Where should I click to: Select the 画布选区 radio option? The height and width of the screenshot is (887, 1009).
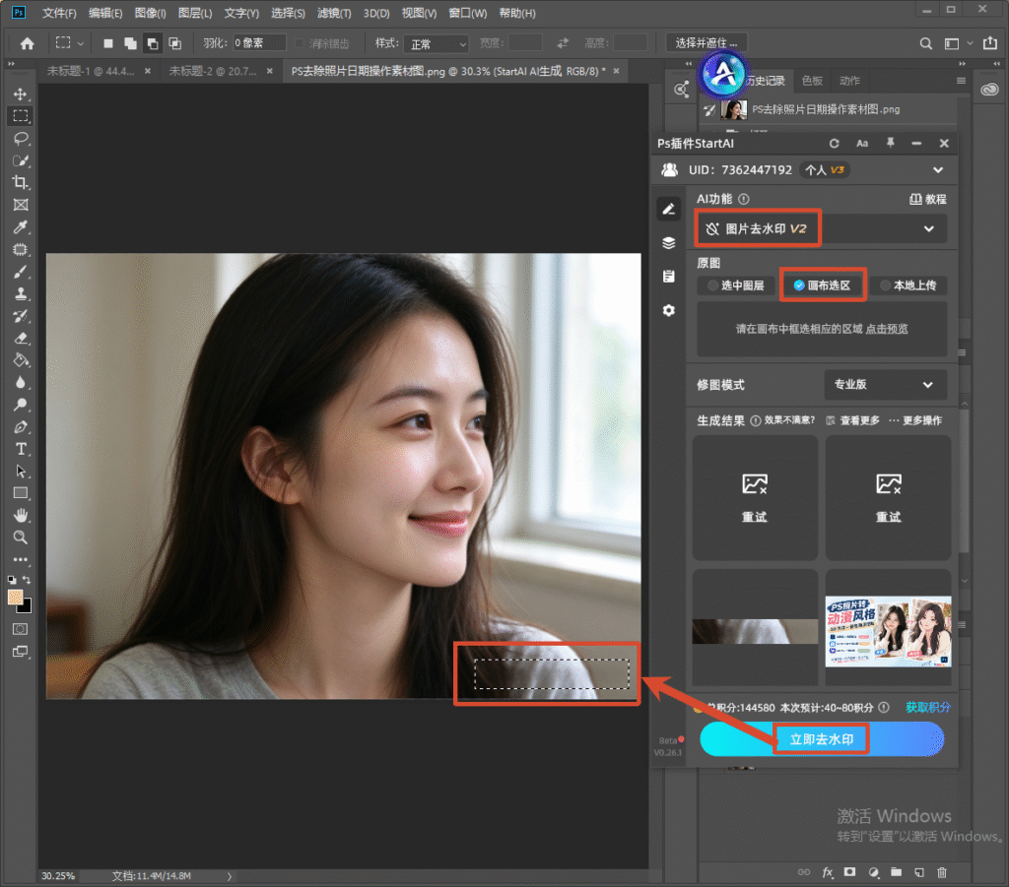pos(822,285)
